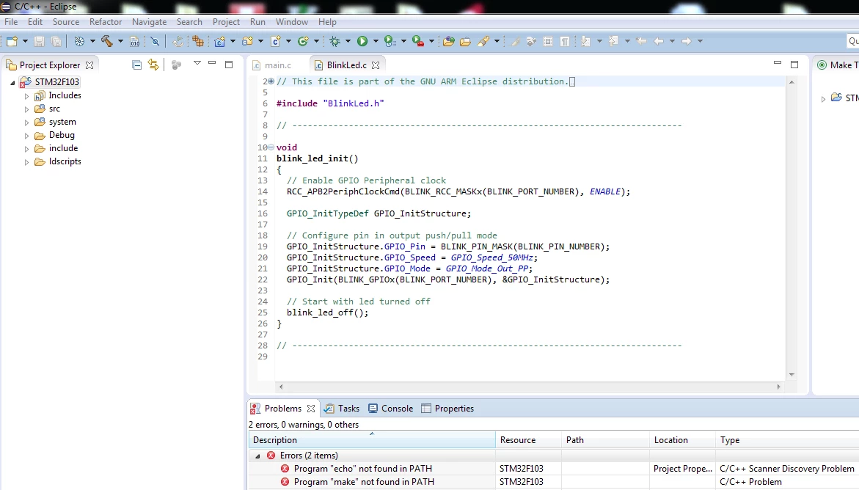Switch to the Properties tab
This screenshot has height=490, width=859.
point(447,409)
